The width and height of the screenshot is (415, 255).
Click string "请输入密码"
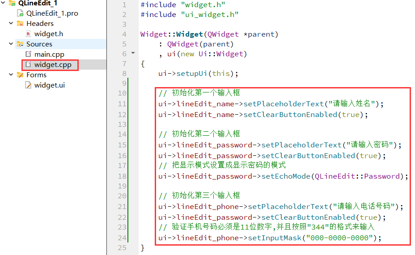point(369,145)
